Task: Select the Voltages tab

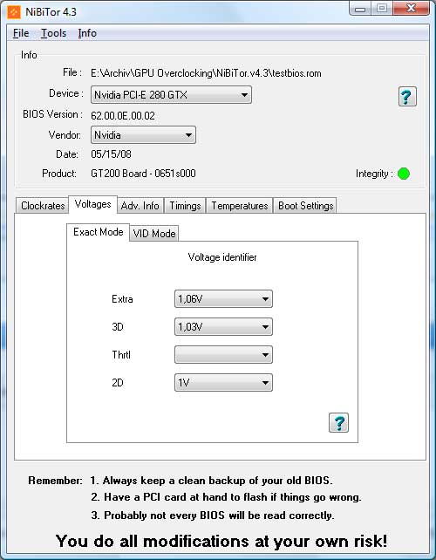Action: [x=92, y=204]
